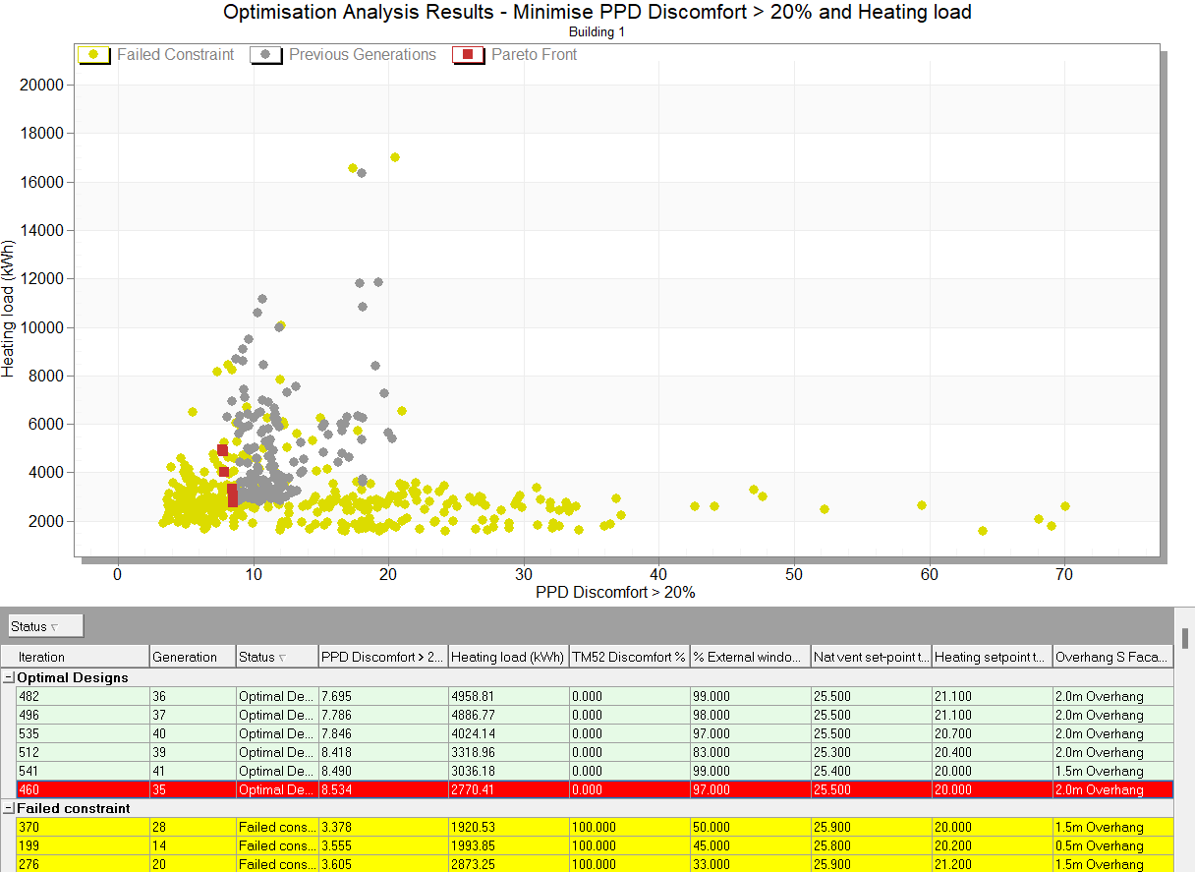Click the yellow Failed Constraint legend marker
Viewport: 1195px width, 872px height.
pos(95,55)
